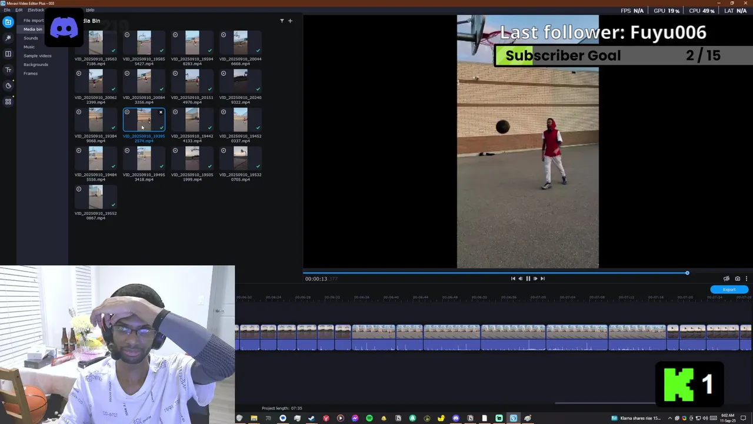The height and width of the screenshot is (424, 753).
Task: Select the Backgrounds category
Action: tap(36, 64)
